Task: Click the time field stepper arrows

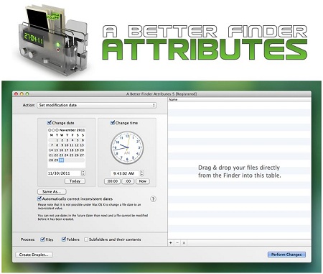Action: coord(142,173)
